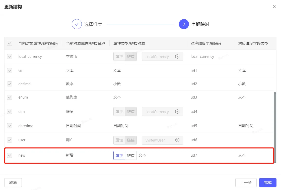Image resolution: width=281 pixels, height=190 pixels.
Task: Click the local_currency code in first column
Action: (30, 57)
